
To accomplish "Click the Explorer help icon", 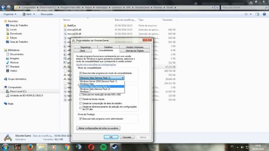I will point(264,14).
